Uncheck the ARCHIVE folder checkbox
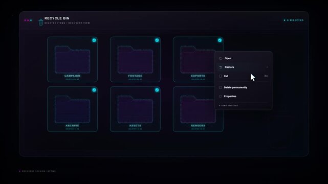The image size is (328, 184). pos(94,90)
